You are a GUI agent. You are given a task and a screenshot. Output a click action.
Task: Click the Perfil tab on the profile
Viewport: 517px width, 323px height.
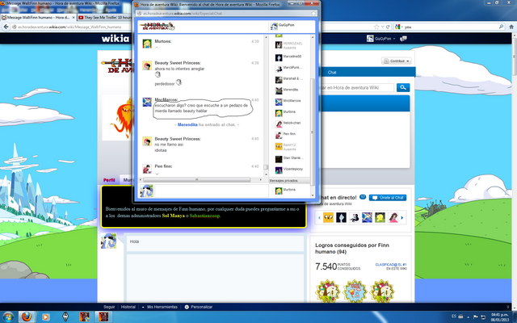pyautogui.click(x=109, y=180)
